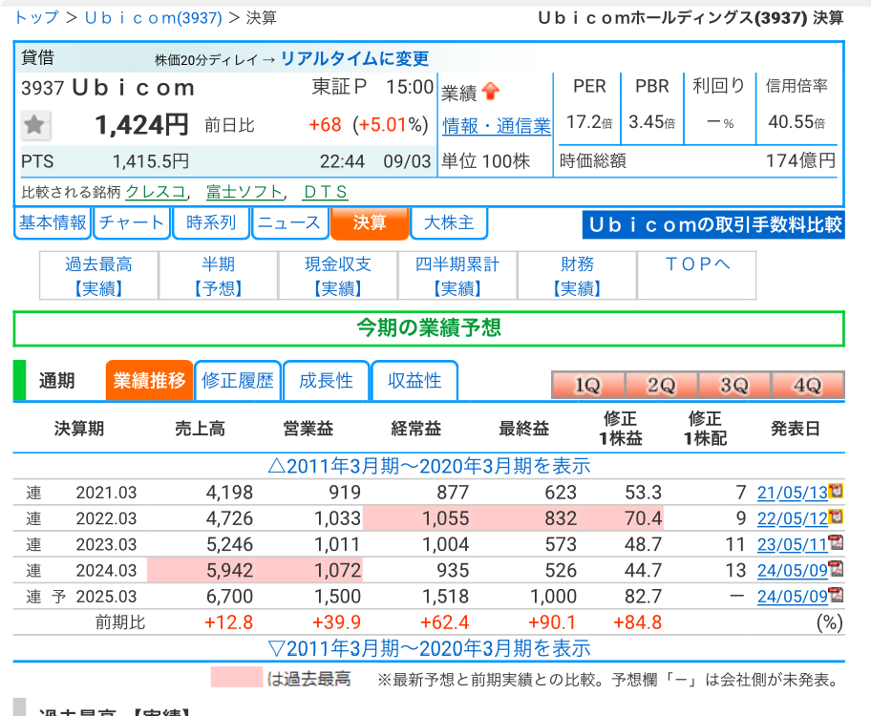Open the DTS comparison stock link
871x716 pixels.
click(326, 192)
